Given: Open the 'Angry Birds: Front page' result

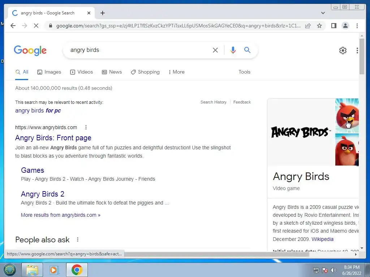Looking at the screenshot, I should tap(53, 138).
